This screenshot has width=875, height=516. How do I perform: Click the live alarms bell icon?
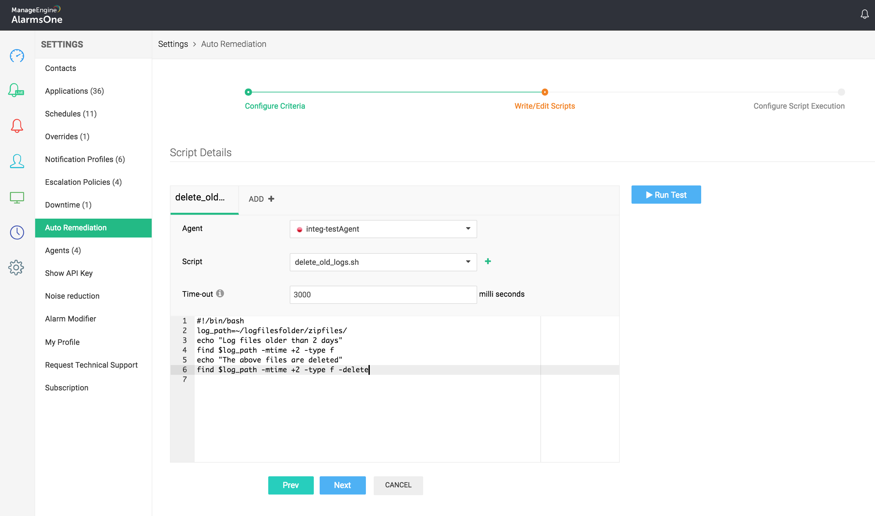tap(16, 90)
